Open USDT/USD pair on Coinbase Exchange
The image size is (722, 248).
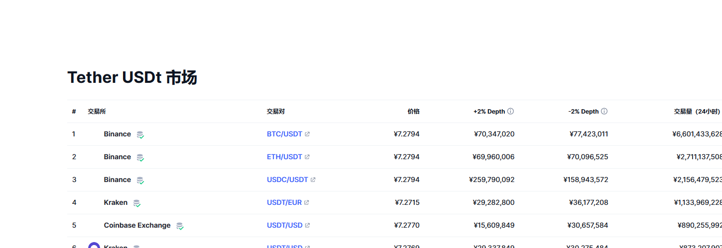285,225
